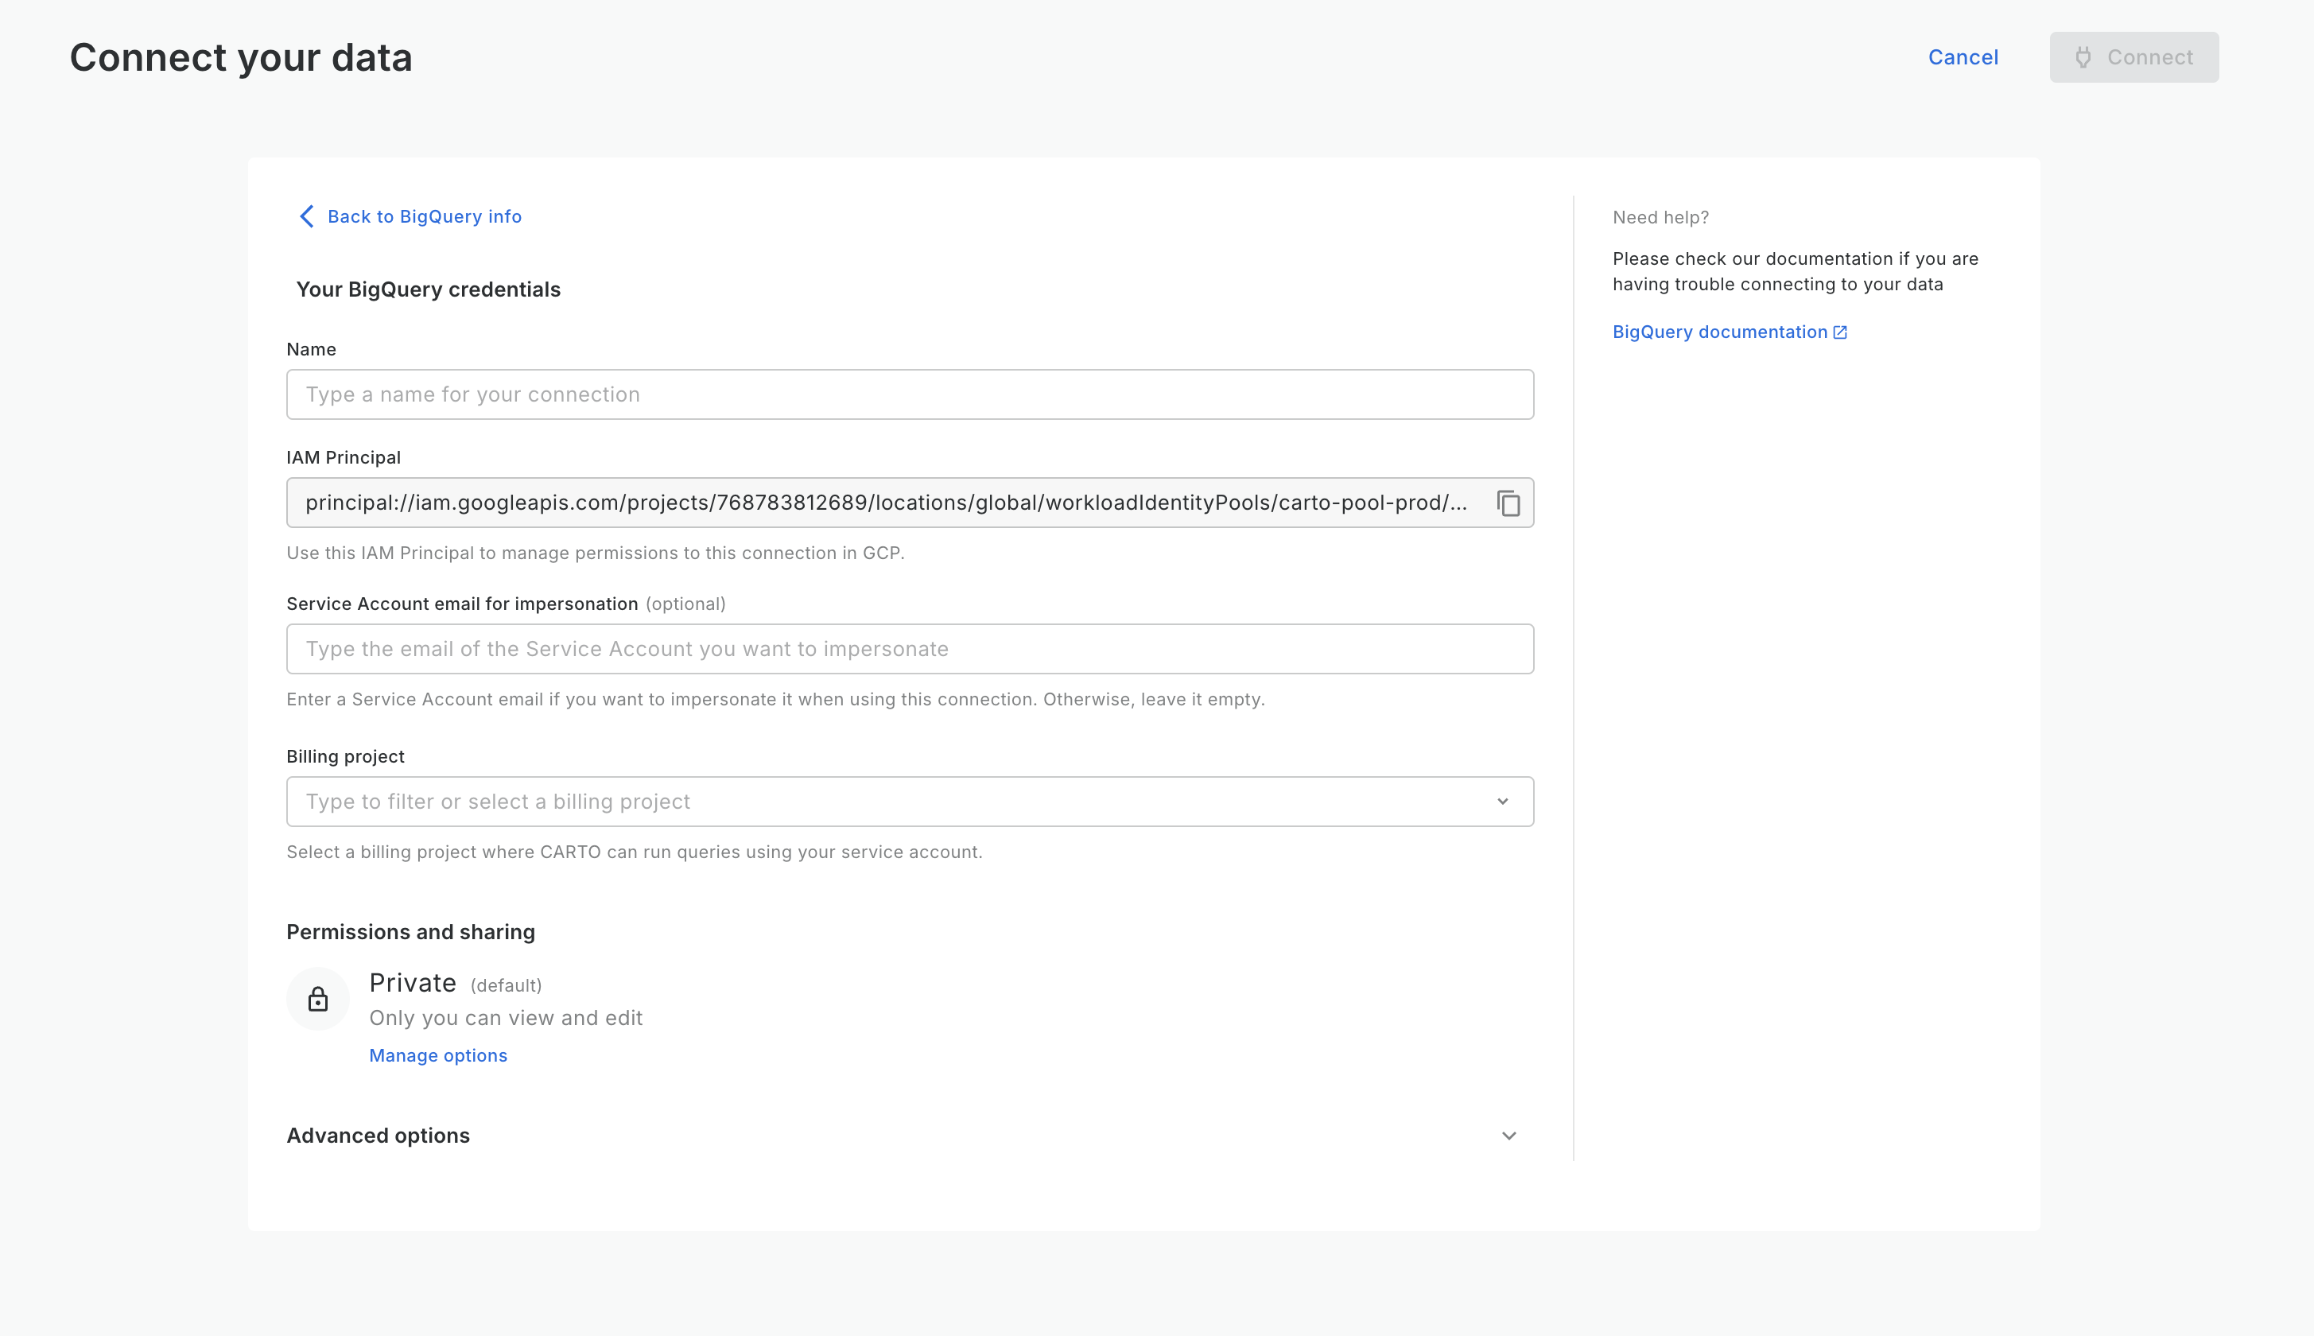Click the Your BigQuery credentials heading
Screen dimensions: 2314x1336
(428, 290)
